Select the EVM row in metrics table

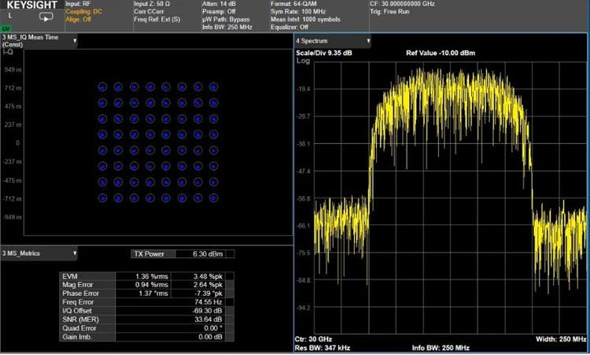pos(87,276)
